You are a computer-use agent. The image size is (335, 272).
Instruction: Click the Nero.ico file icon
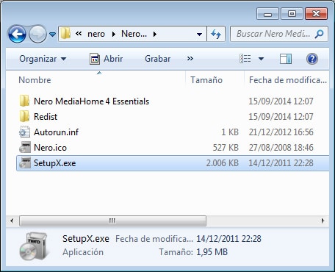click(x=25, y=147)
